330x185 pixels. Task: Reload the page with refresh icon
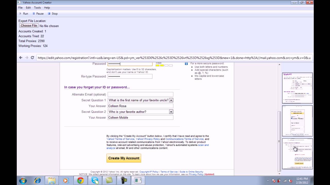(x=32, y=58)
